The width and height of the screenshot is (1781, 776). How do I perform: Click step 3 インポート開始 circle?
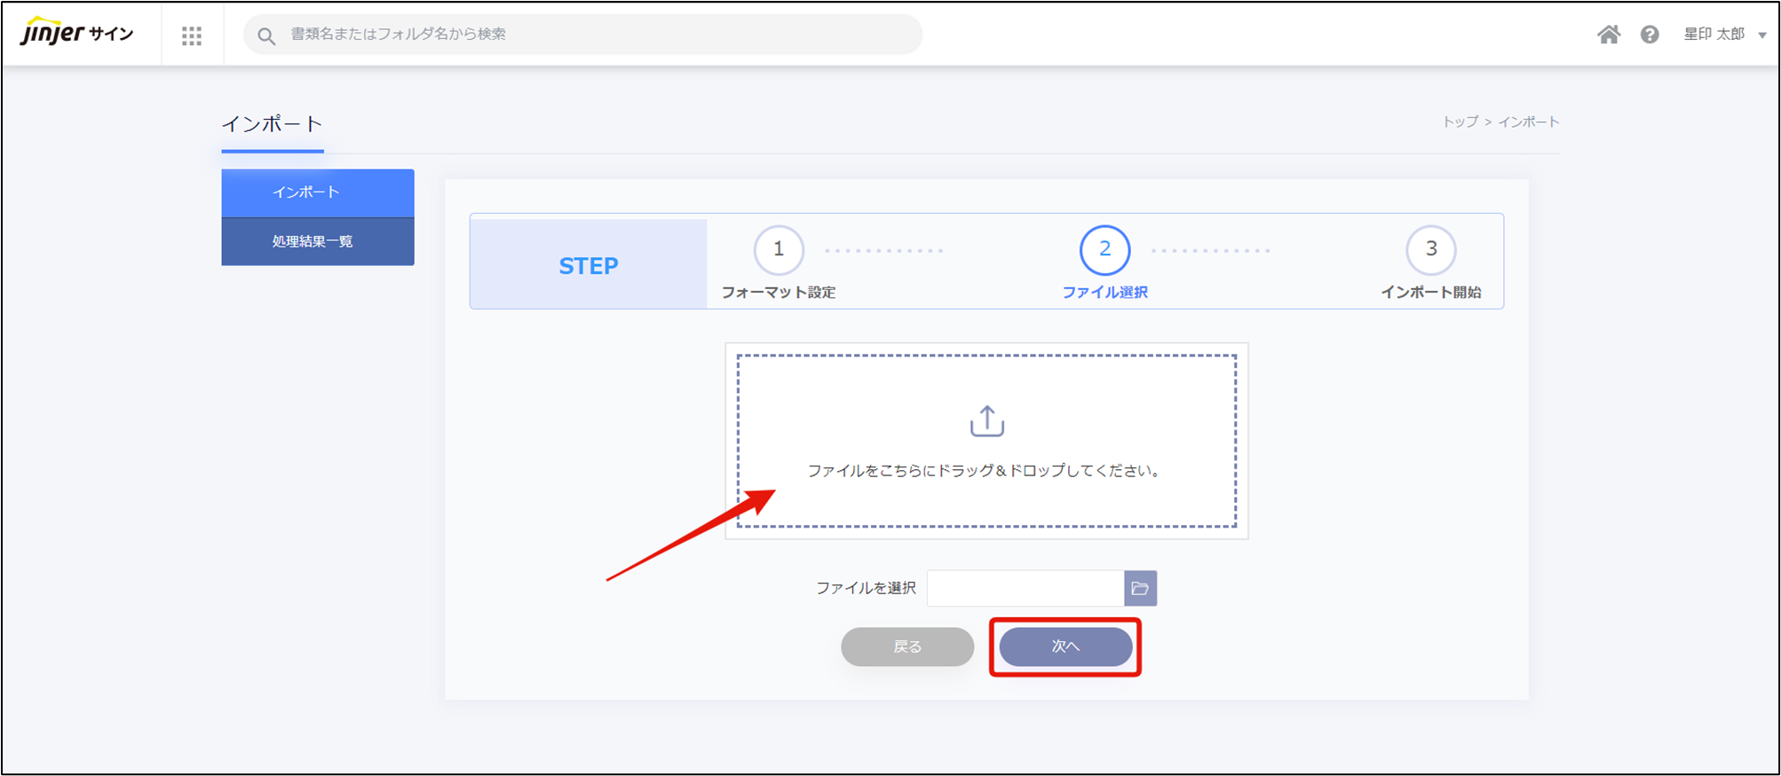coord(1430,250)
